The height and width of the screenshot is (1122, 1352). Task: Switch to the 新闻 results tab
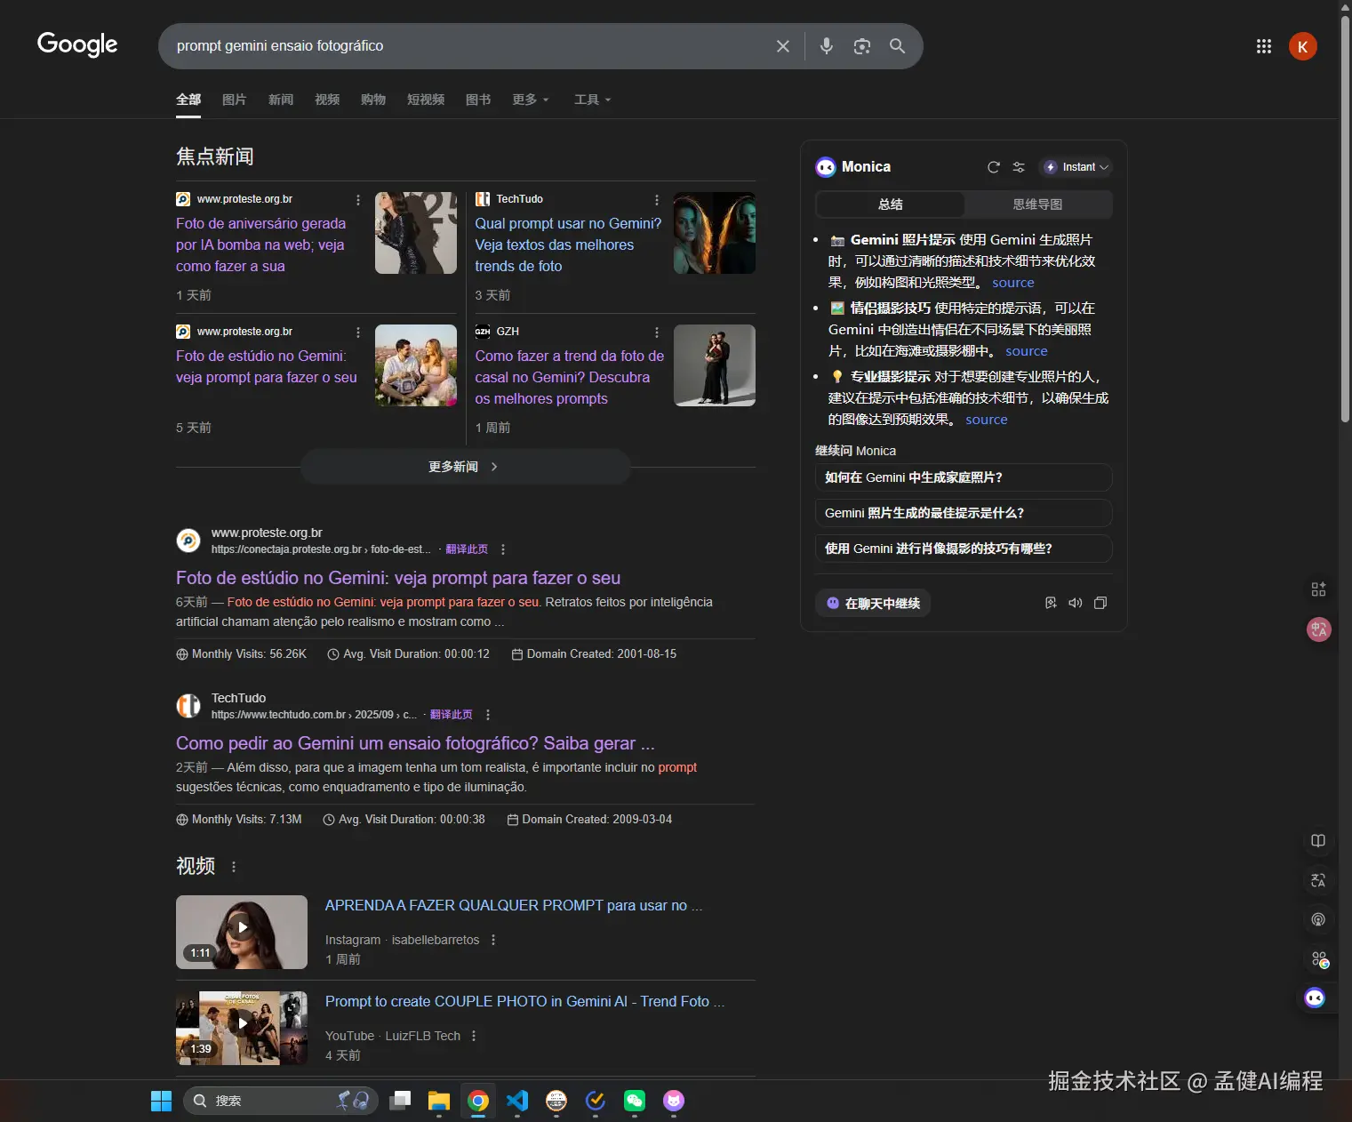(x=281, y=100)
